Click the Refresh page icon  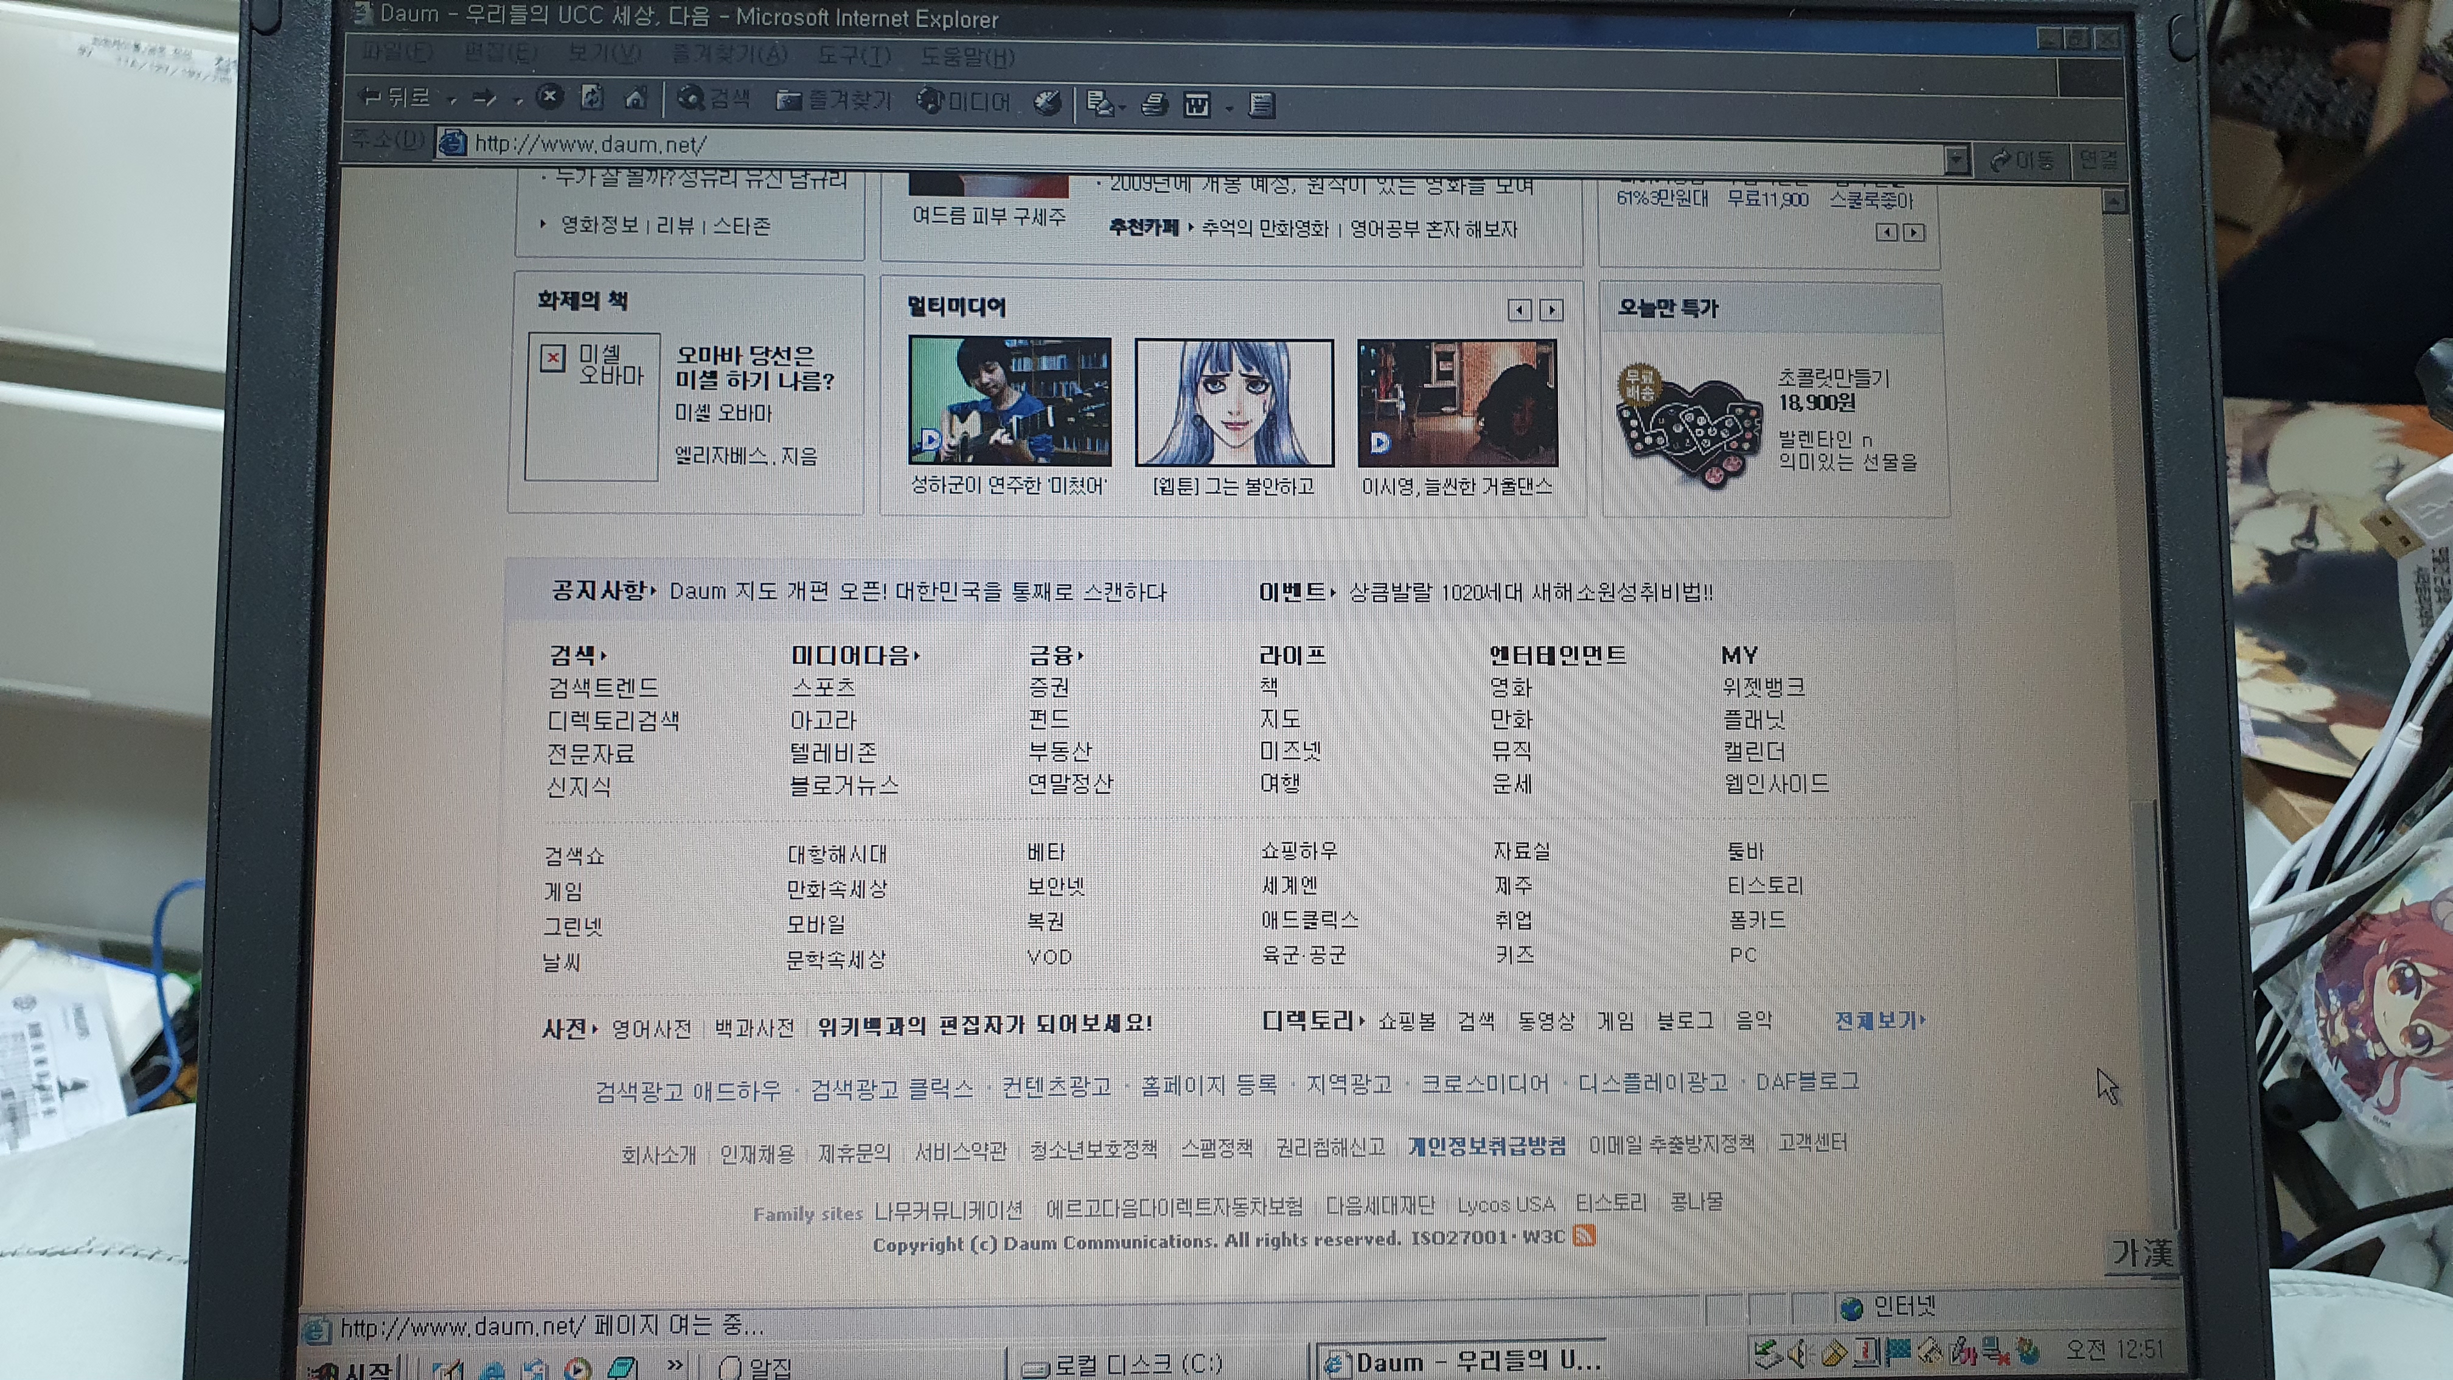[591, 98]
